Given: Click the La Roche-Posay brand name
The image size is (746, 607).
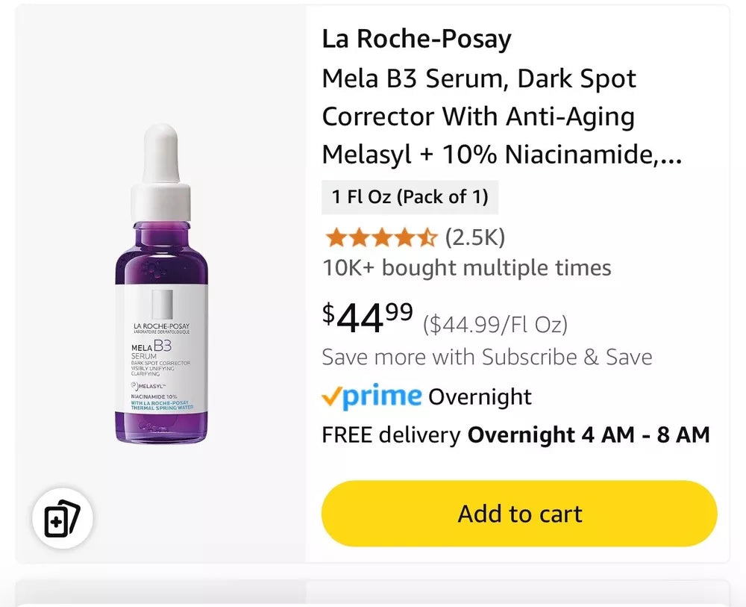Looking at the screenshot, I should tap(416, 40).
